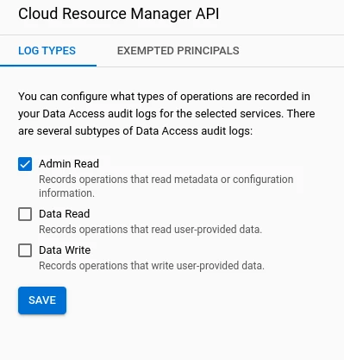Click 'Records operations that write user-provided data' text
Screen dimensions: 344x360
[152, 266]
